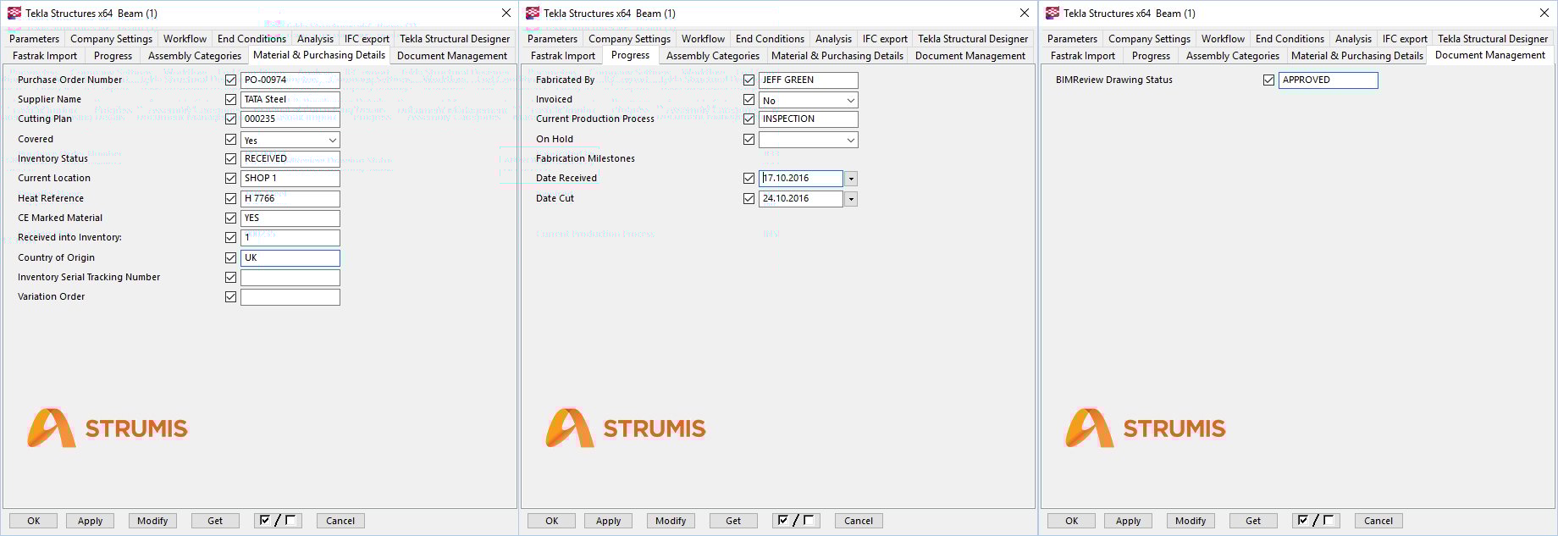Toggle the Fabricated By checkbox
1558x536 pixels.
point(749,80)
